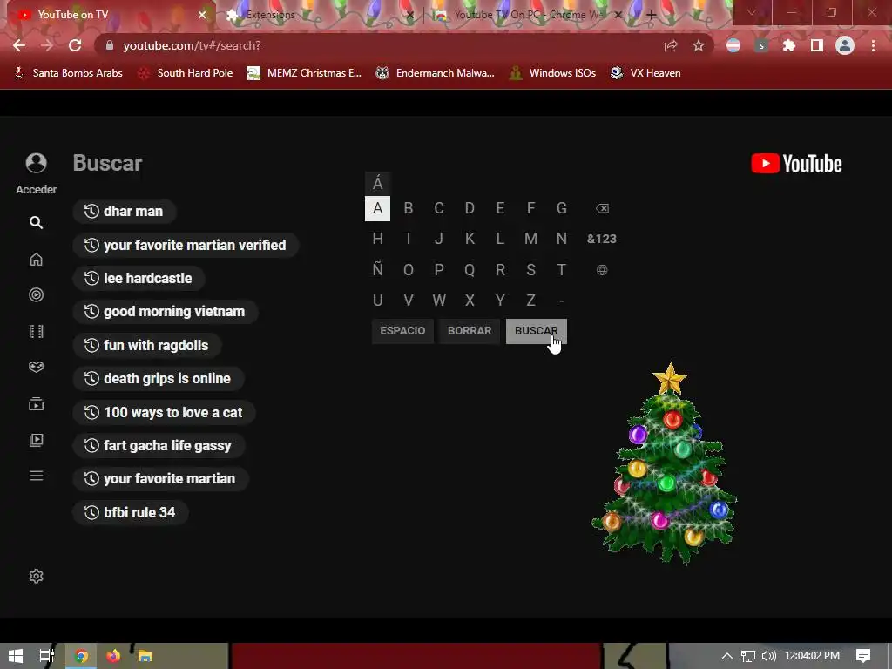This screenshot has width=892, height=669.
Task: Select 'death grips is online' history
Action: (159, 378)
